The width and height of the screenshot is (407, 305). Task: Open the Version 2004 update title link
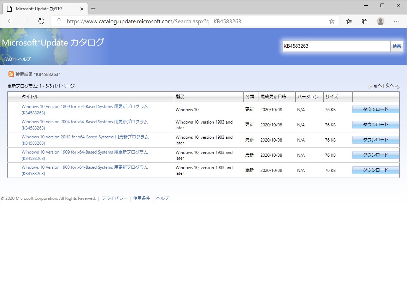(x=85, y=125)
